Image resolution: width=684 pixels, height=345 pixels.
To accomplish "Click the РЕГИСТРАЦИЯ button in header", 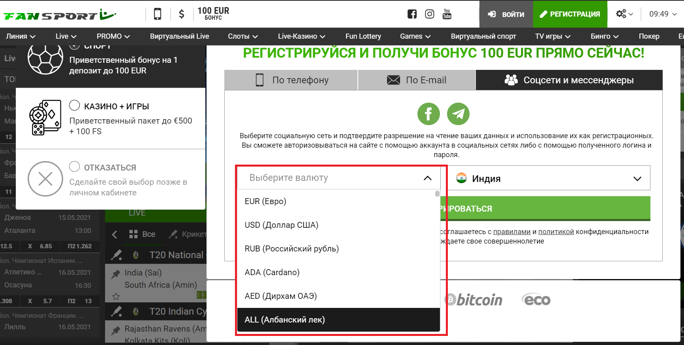I will pos(570,14).
